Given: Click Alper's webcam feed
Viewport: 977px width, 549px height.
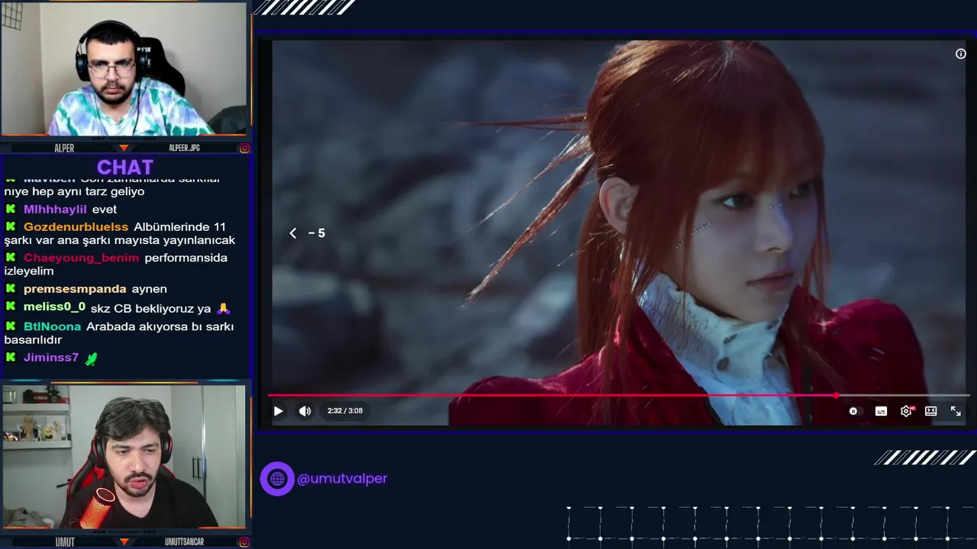Looking at the screenshot, I should [x=124, y=69].
